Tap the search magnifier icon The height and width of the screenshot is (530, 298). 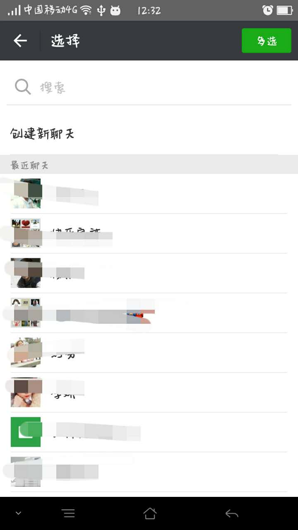[23, 87]
